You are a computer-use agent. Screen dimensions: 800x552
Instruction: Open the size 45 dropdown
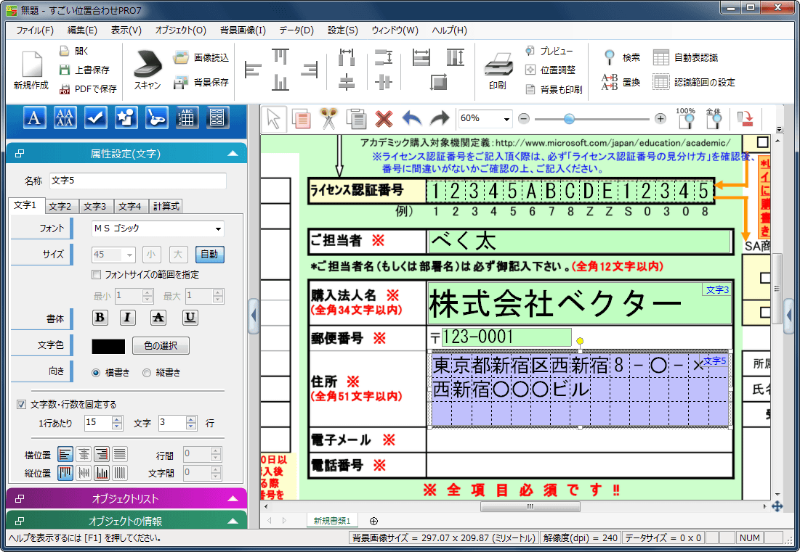[129, 255]
